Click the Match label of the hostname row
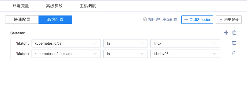Image resolution: width=247 pixels, height=112 pixels. coord(23,54)
